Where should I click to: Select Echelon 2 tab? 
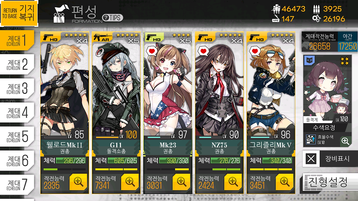click(17, 64)
